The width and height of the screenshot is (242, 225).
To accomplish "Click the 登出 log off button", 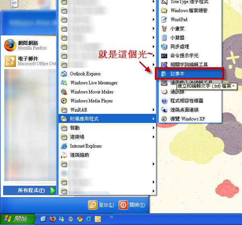I will coord(101,205).
